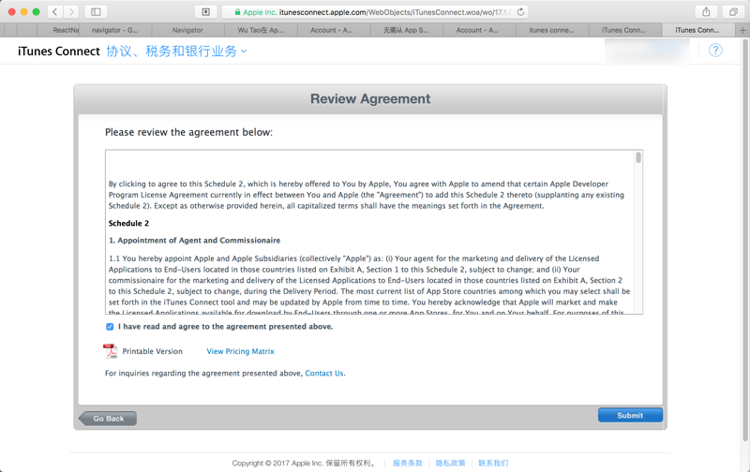750x472 pixels.
Task: Click Safari's back navigation arrow
Action: click(x=55, y=11)
